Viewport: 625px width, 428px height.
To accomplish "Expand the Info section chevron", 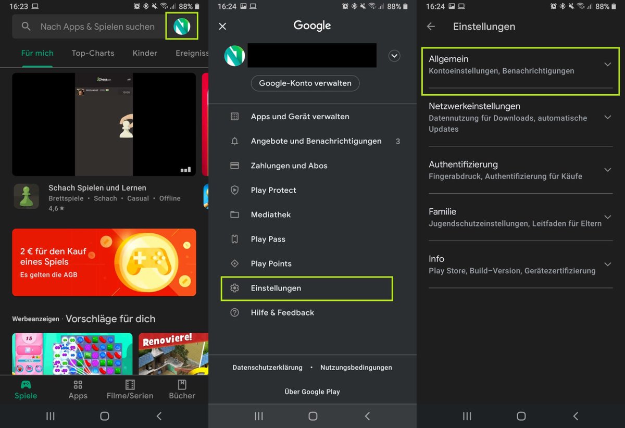I will point(607,265).
